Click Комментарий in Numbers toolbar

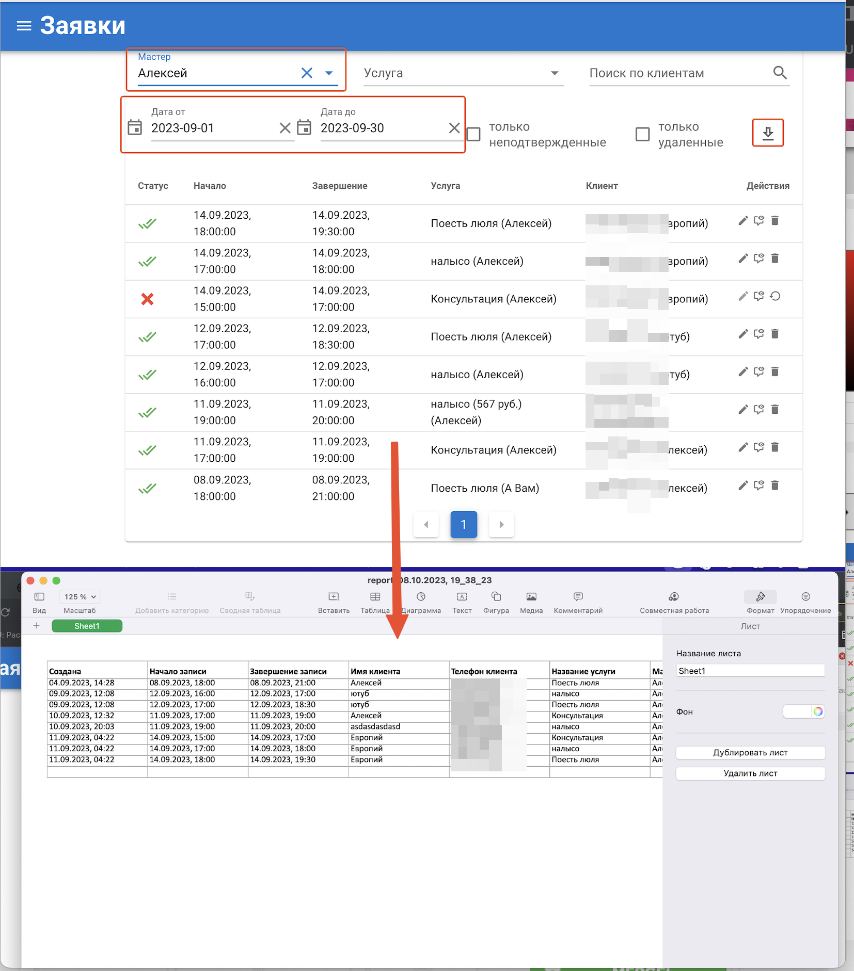pyautogui.click(x=578, y=602)
